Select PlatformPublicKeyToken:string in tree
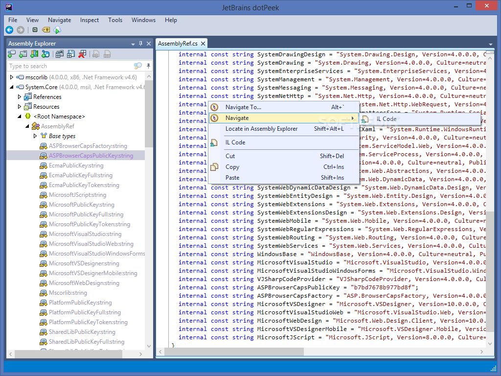Screen dimensions: 501x376 88,322
